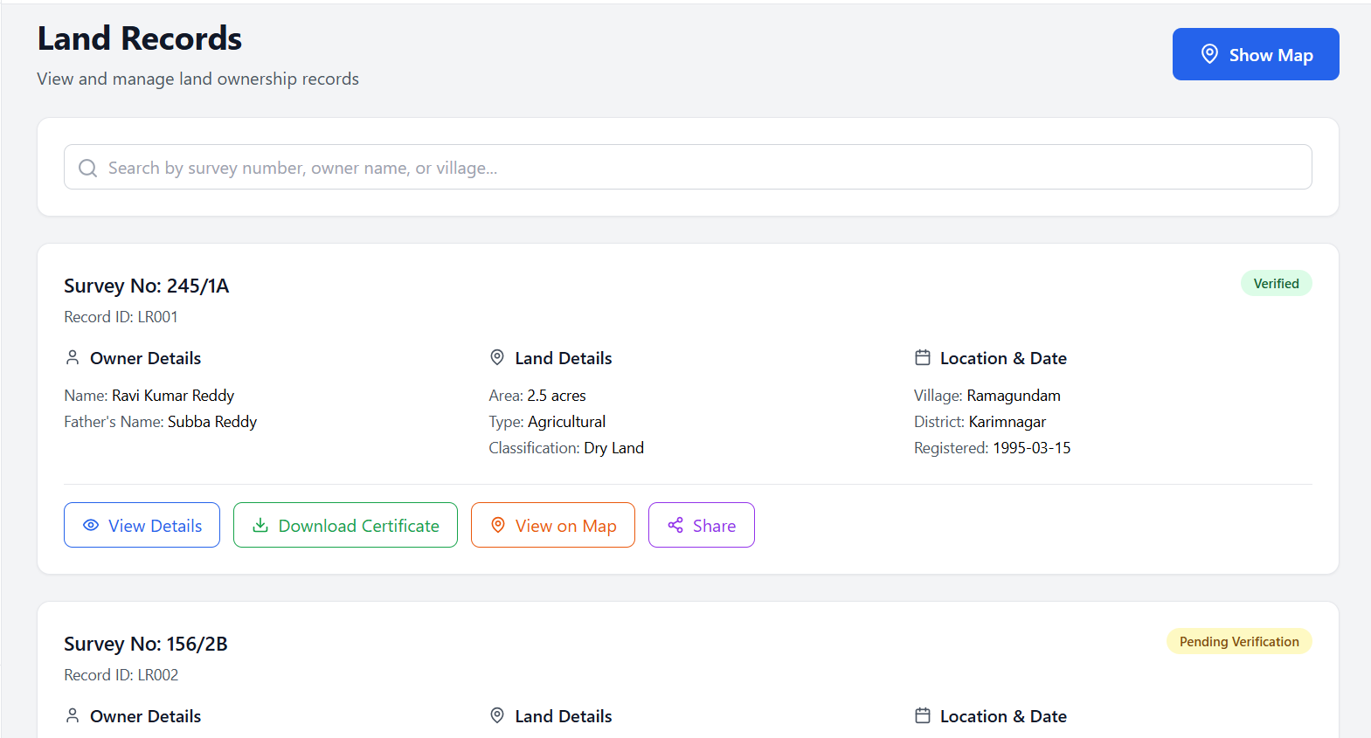The height and width of the screenshot is (738, 1371).
Task: Click the download arrow icon for certificate
Action: click(x=260, y=525)
